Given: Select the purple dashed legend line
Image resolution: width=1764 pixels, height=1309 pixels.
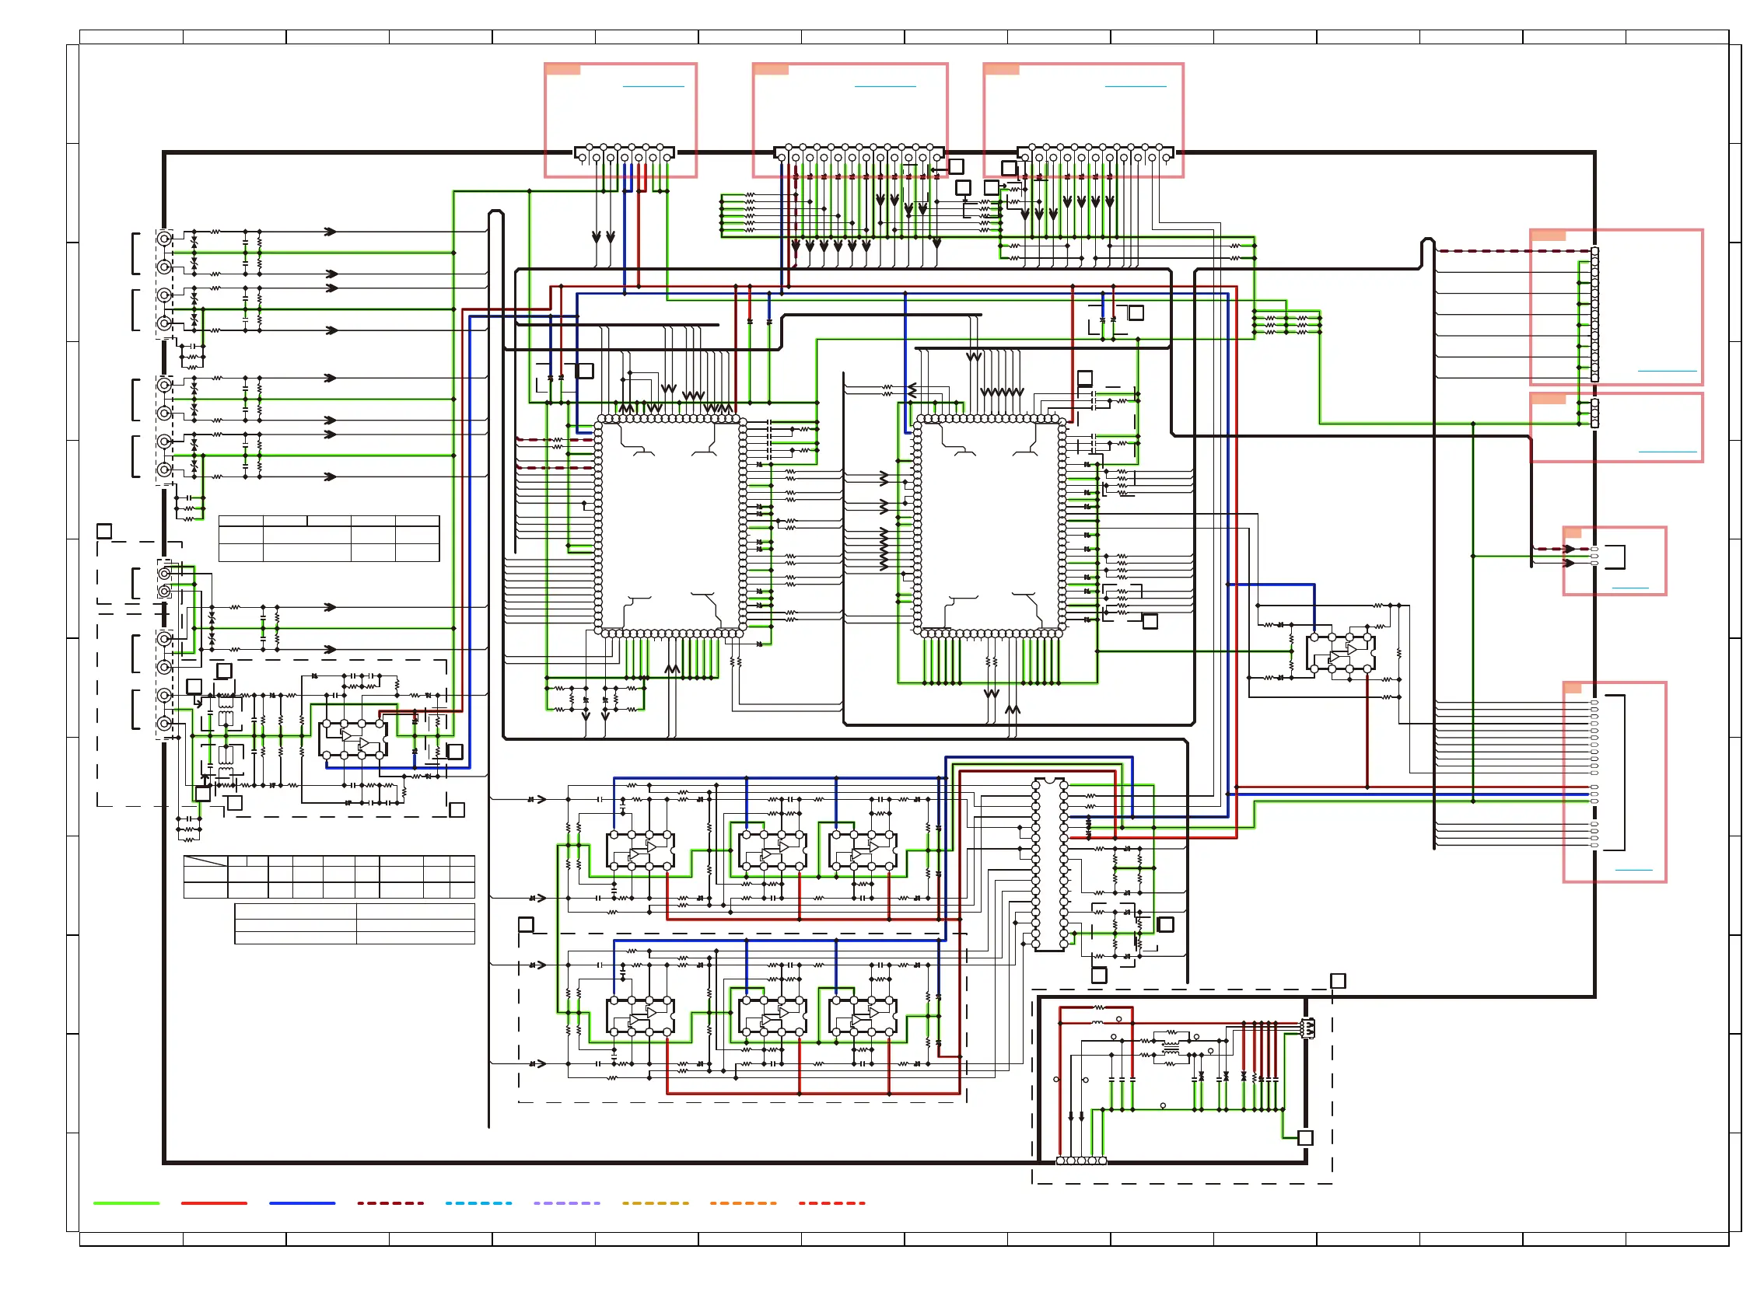Looking at the screenshot, I should [x=567, y=1203].
